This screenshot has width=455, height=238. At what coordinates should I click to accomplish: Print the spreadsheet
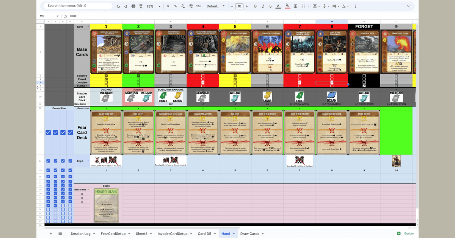pyautogui.click(x=133, y=6)
